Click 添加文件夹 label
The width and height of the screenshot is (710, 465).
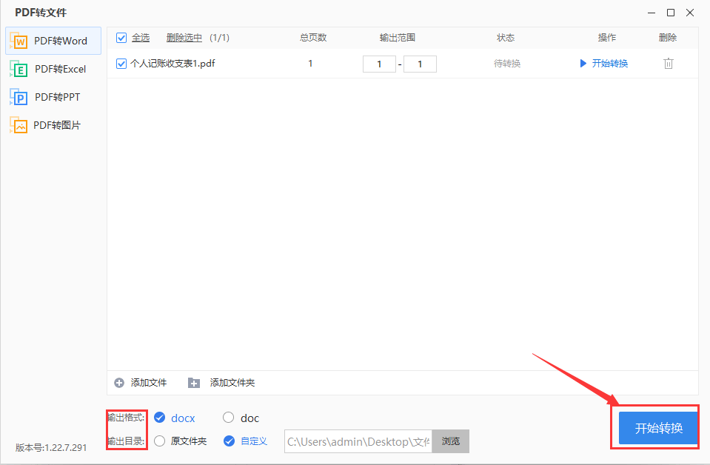[232, 383]
